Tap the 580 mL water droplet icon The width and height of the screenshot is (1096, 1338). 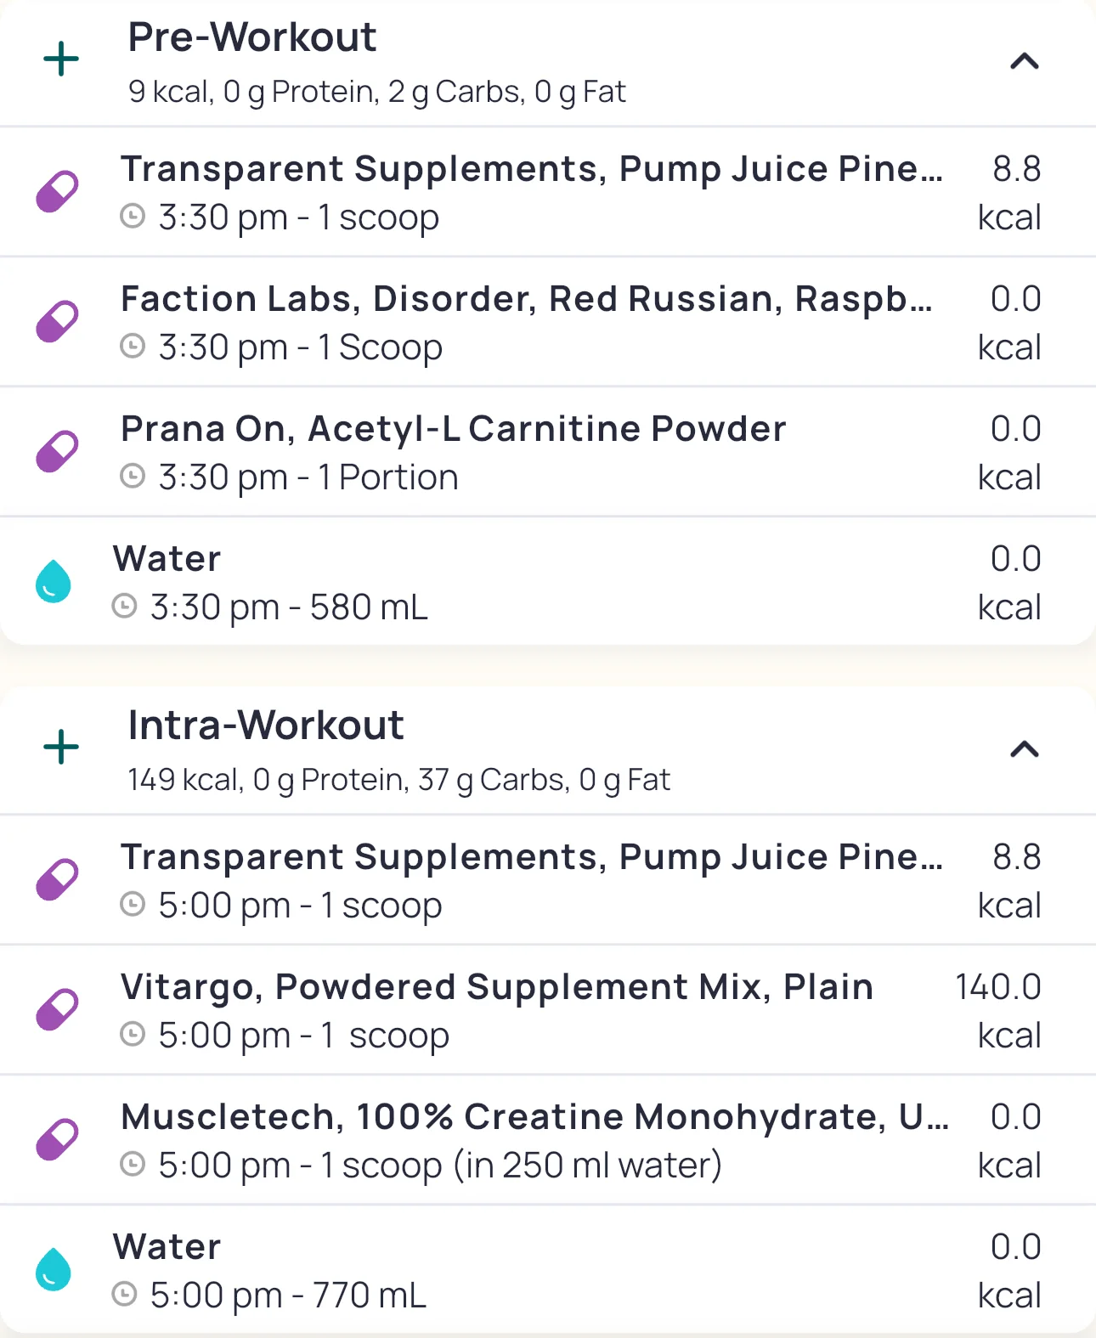pos(53,582)
